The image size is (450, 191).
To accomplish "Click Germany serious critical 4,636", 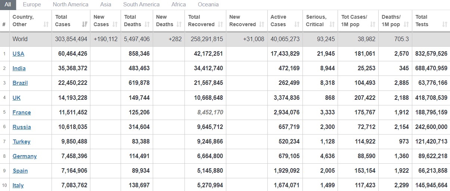I will tap(328, 156).
